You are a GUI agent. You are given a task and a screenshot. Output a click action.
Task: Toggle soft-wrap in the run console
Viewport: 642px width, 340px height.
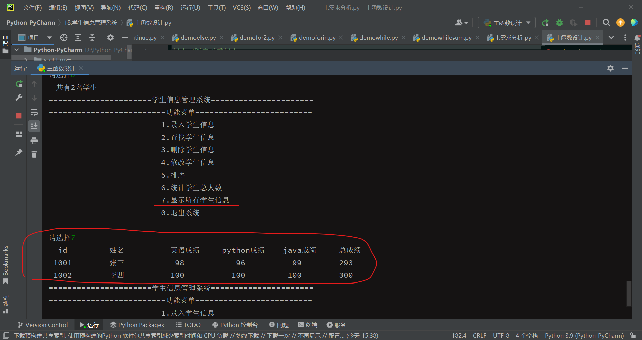pos(34,112)
